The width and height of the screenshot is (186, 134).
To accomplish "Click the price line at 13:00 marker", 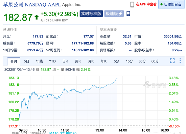I will click(x=100, y=89).
